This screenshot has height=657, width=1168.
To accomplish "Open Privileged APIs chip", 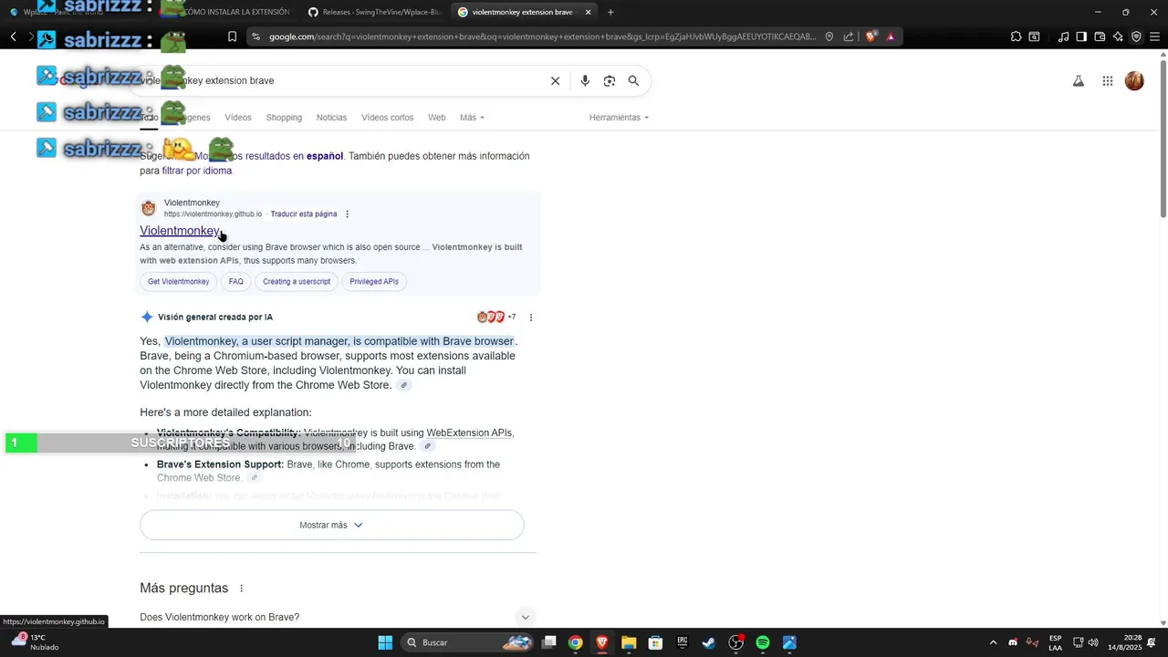I will tap(374, 281).
